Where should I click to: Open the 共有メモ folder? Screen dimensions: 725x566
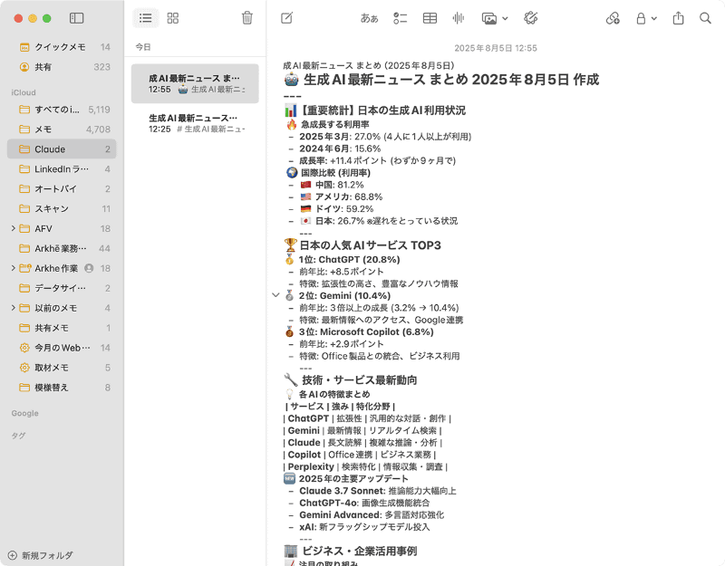point(62,328)
